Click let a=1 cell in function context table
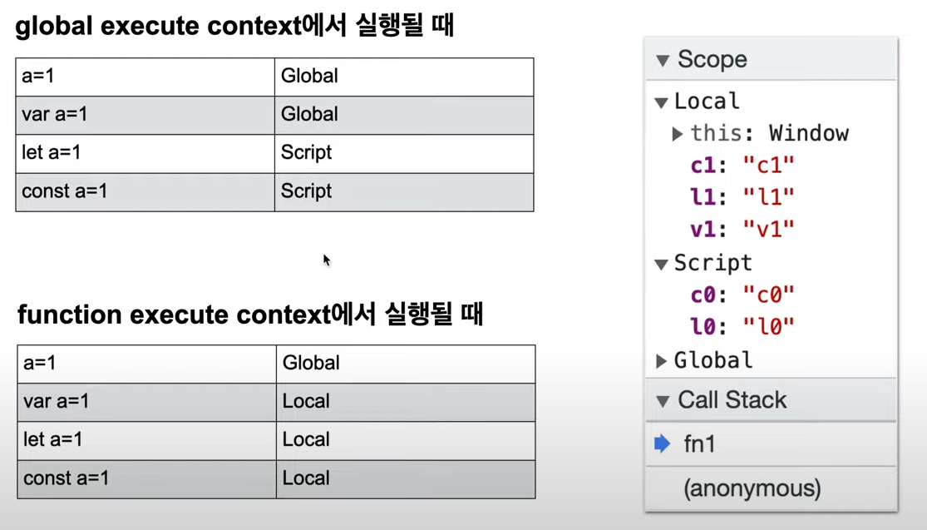The height and width of the screenshot is (530, 927). click(x=146, y=441)
